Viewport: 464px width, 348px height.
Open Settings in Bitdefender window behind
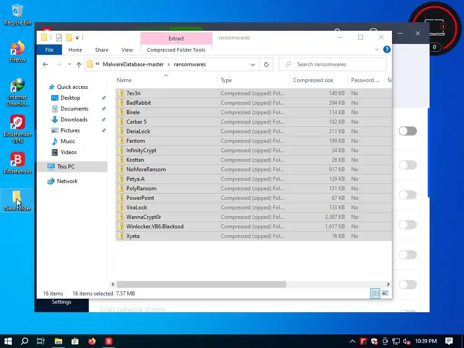point(62,301)
